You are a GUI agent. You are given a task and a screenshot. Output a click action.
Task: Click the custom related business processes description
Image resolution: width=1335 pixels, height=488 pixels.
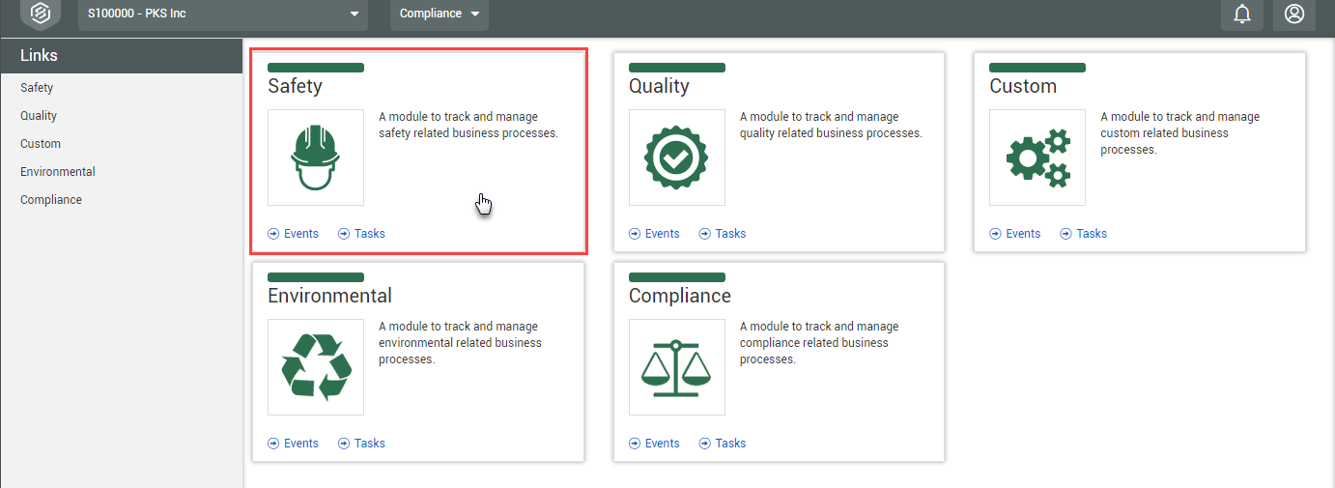pyautogui.click(x=1180, y=133)
